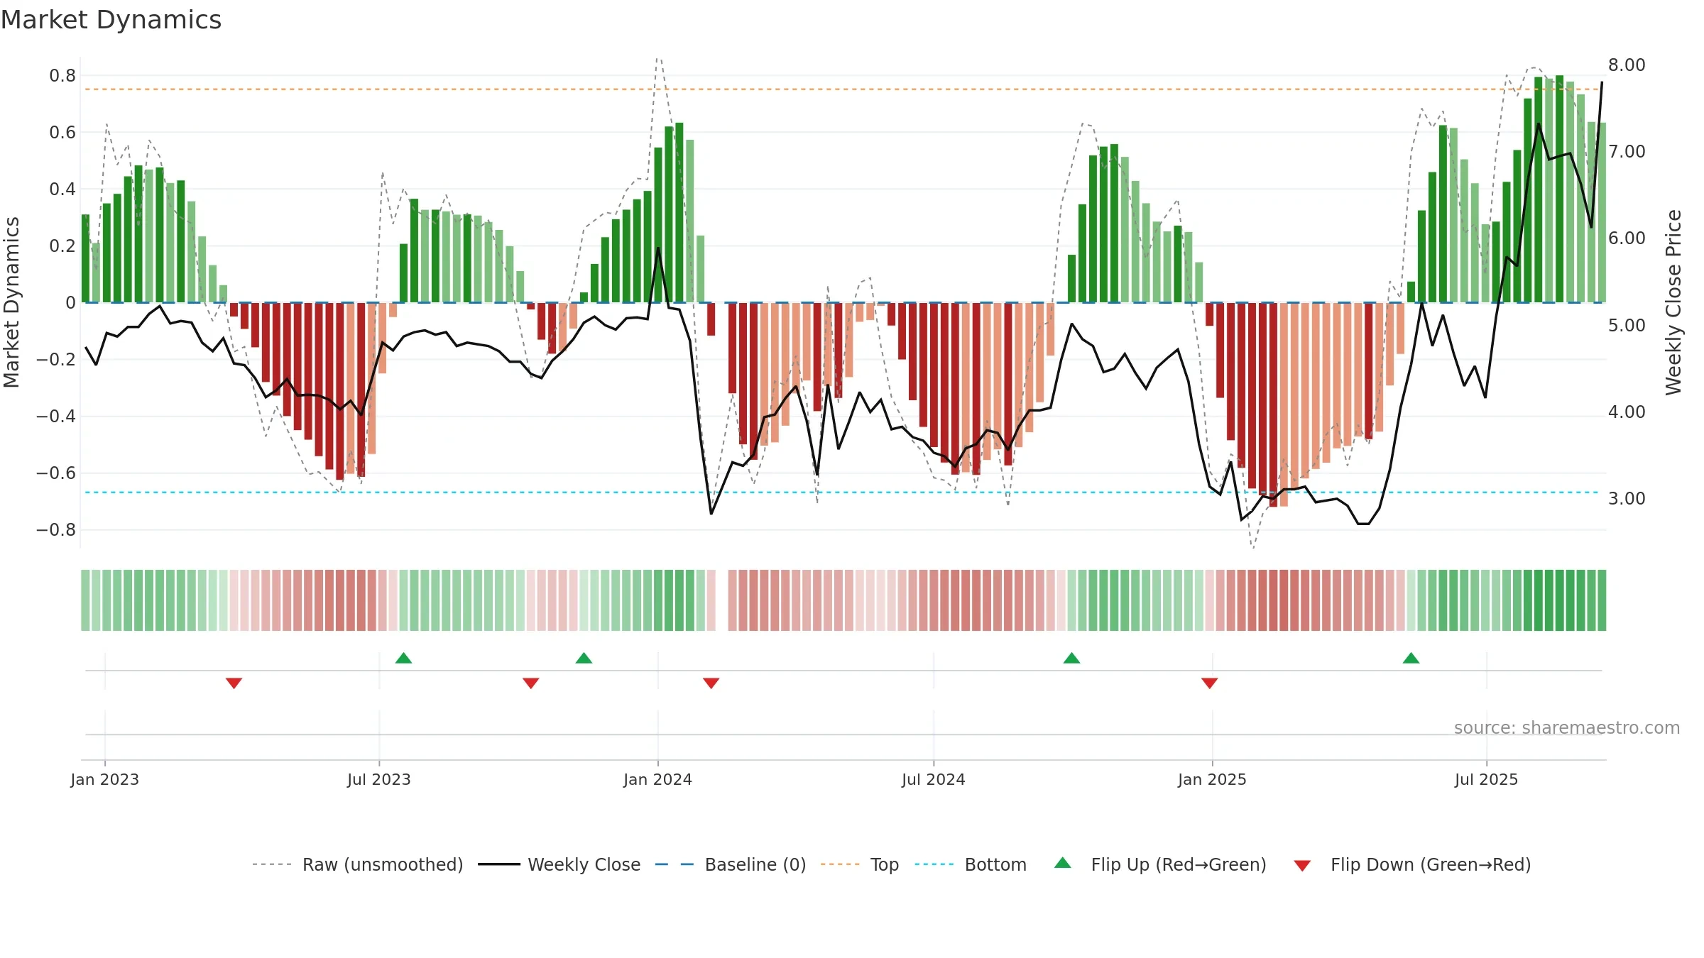1704x958 pixels.
Task: Click the last dark green bar of the February 2024 peak
Action: point(679,213)
